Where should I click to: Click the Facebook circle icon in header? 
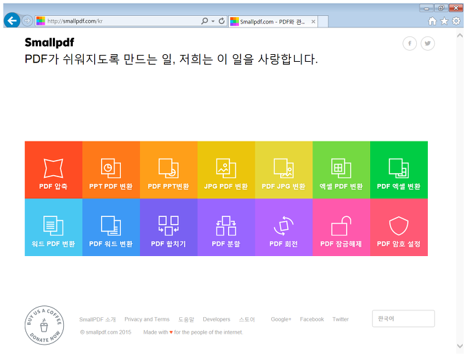(410, 43)
